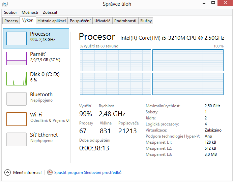Image resolution: width=233 pixels, height=182 pixels.
Task: Click the top-left CPU core graph
Action: click(x=115, y=60)
